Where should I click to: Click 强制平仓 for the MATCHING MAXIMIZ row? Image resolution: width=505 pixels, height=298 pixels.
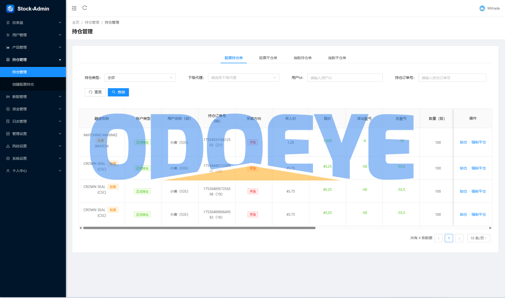(478, 142)
